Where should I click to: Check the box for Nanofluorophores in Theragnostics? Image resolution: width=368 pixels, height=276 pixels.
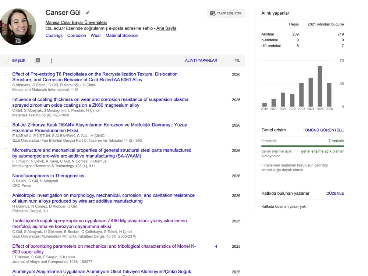pos(6,176)
